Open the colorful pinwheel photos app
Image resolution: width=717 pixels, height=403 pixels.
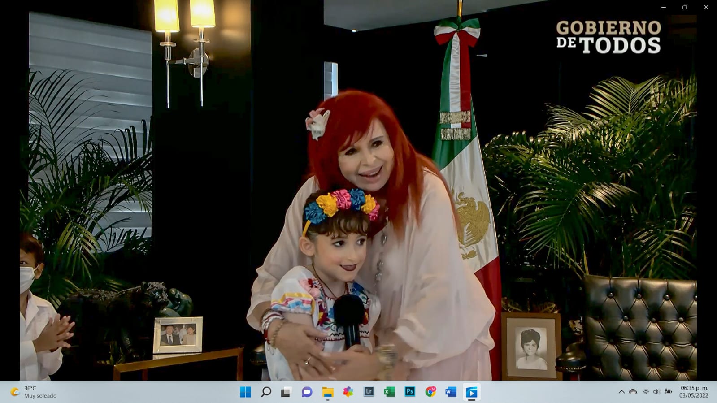coord(348,392)
